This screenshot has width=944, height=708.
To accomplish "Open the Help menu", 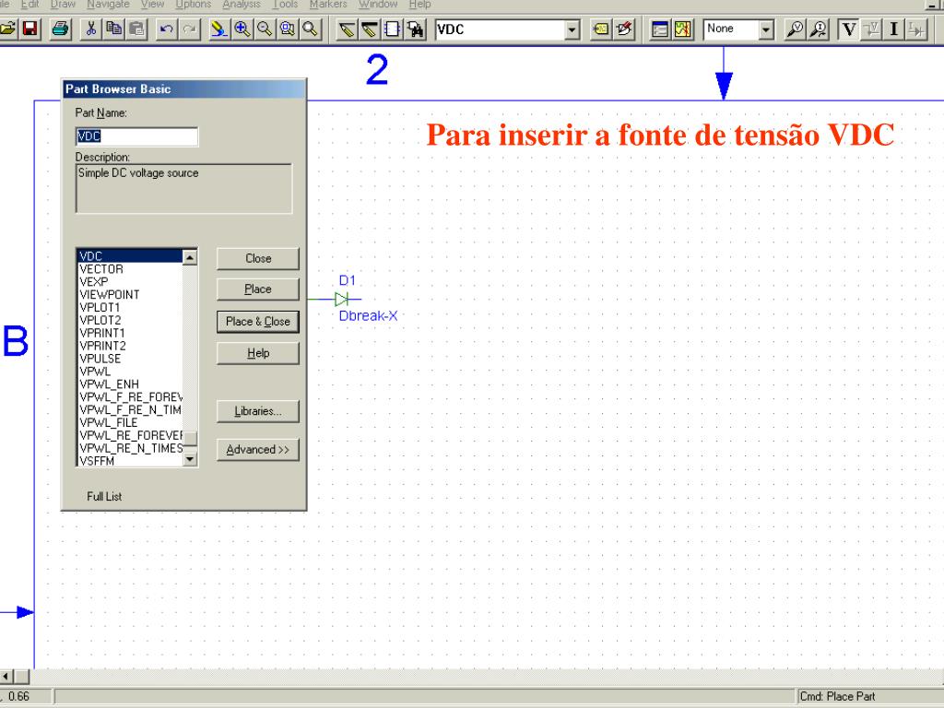I will tap(419, 5).
